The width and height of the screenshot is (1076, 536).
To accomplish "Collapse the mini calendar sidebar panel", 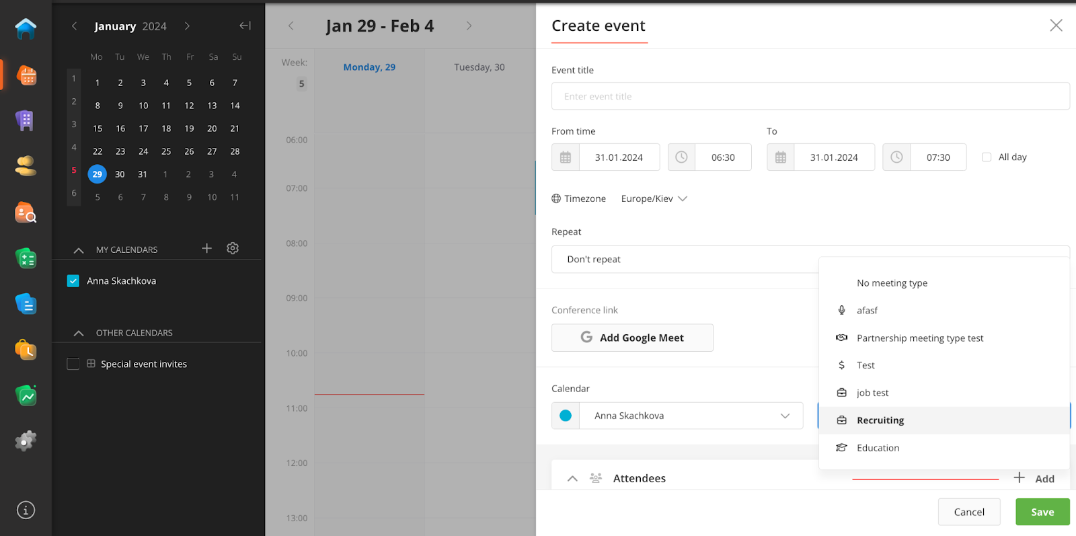I will tap(245, 26).
